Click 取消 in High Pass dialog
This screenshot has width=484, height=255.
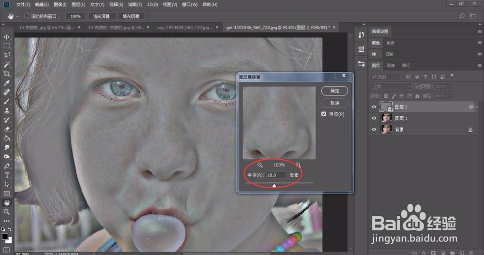click(334, 103)
